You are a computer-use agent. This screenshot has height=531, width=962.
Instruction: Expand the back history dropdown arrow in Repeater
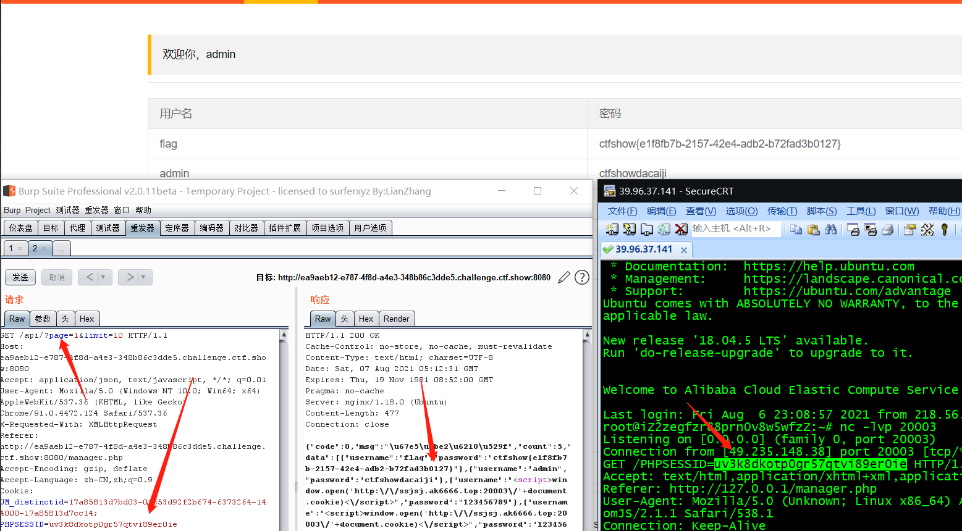point(103,277)
